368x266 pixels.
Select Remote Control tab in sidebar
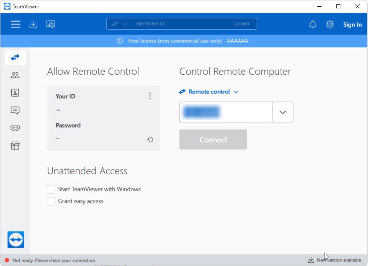(x=15, y=57)
